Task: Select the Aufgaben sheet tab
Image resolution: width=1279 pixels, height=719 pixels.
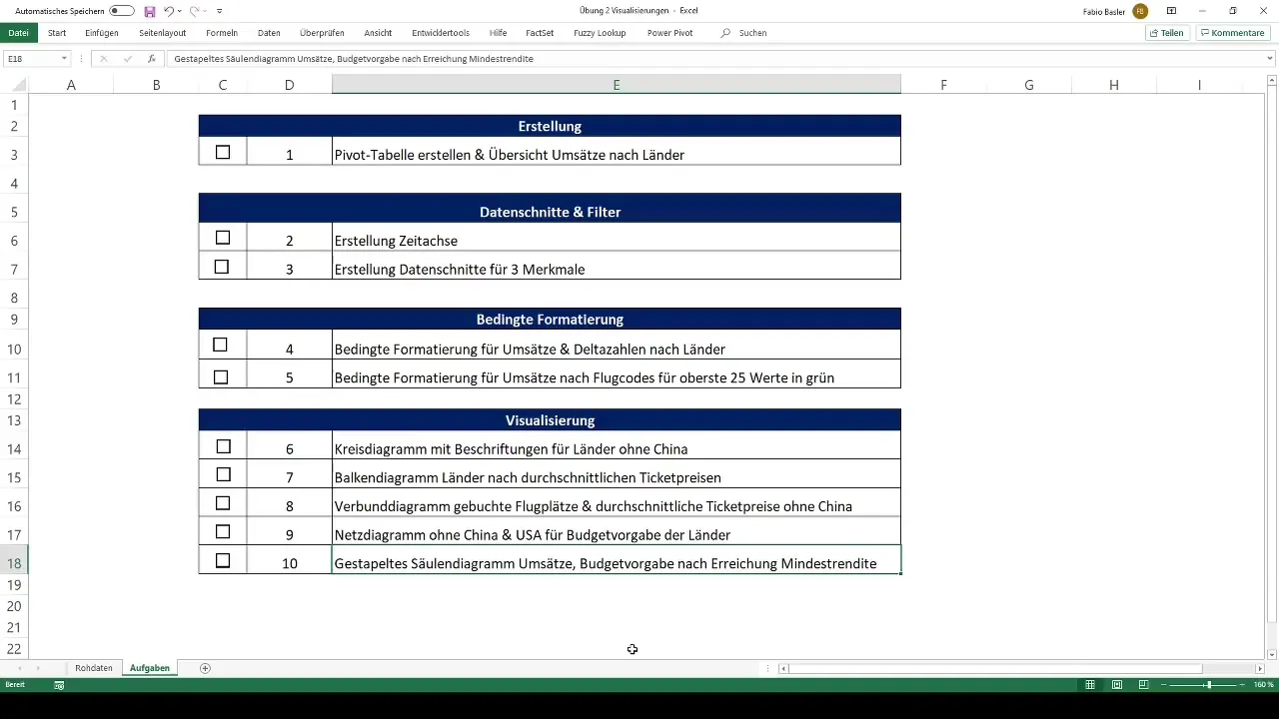Action: (x=150, y=668)
